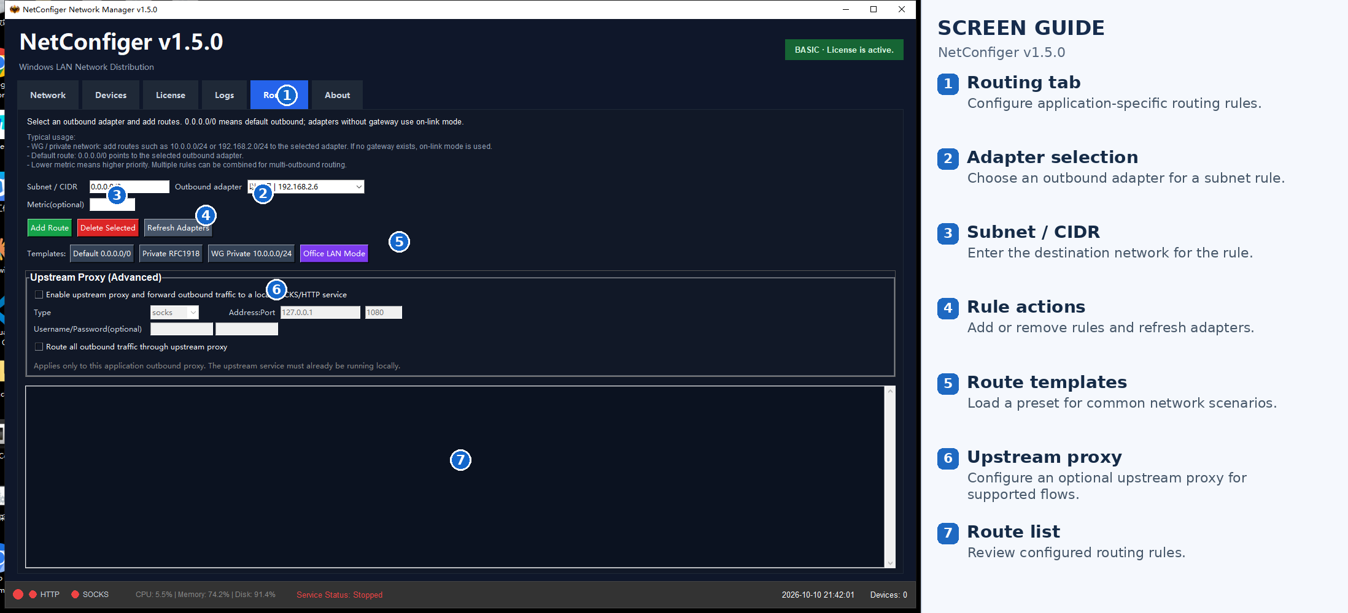Click the 'Windows LAN Network Distribution' subtitle
Image resolution: width=1348 pixels, height=613 pixels.
pyautogui.click(x=87, y=67)
